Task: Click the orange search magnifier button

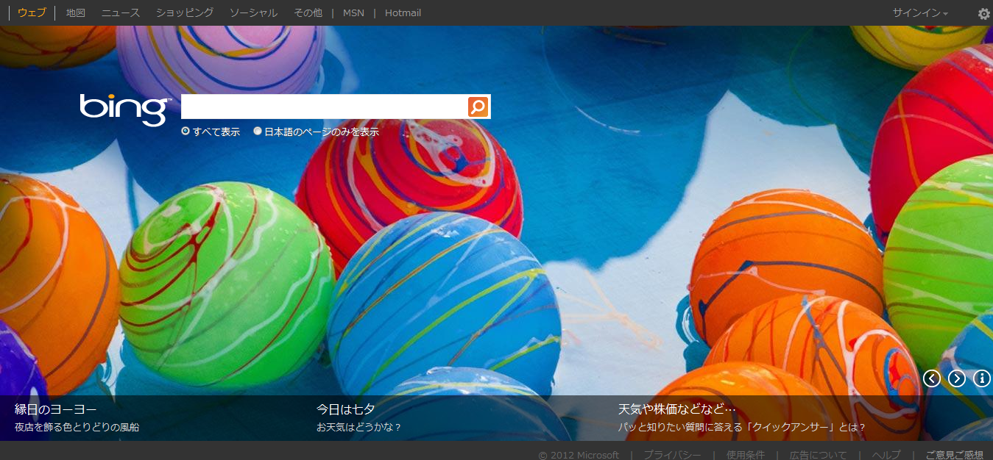Action: click(x=478, y=107)
